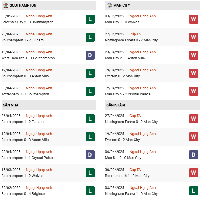Open Ngoại Hạng Anh link dated 23/04/2025
This screenshot has width=200, height=198.
tap(142, 52)
